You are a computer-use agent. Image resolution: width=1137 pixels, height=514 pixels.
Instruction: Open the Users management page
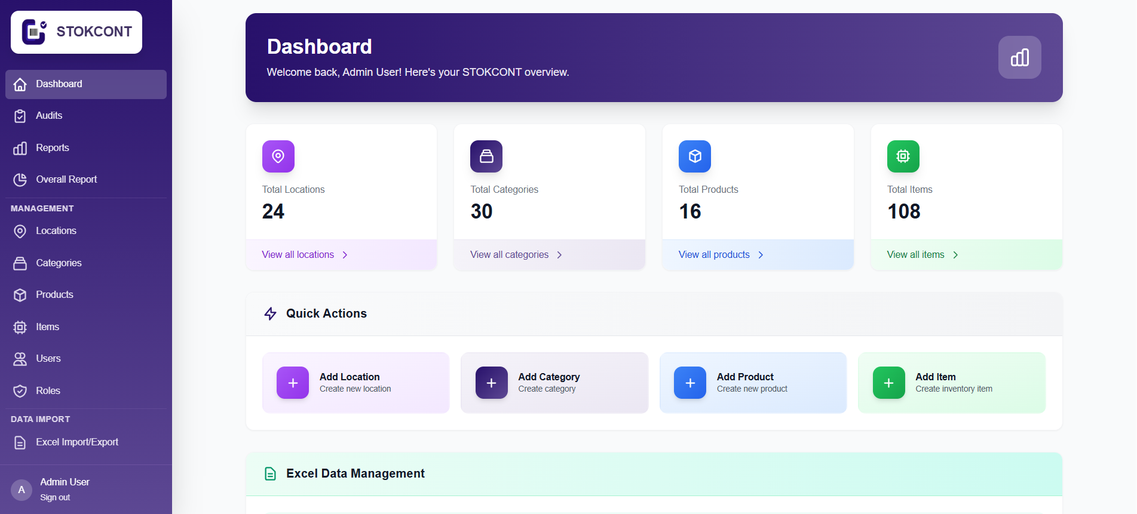click(48, 358)
